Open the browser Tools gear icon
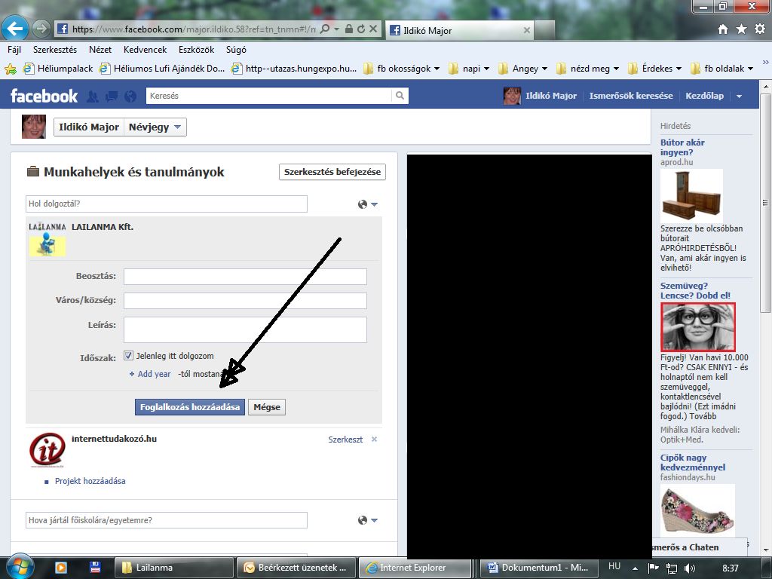Viewport: 772px width, 579px height. click(760, 29)
